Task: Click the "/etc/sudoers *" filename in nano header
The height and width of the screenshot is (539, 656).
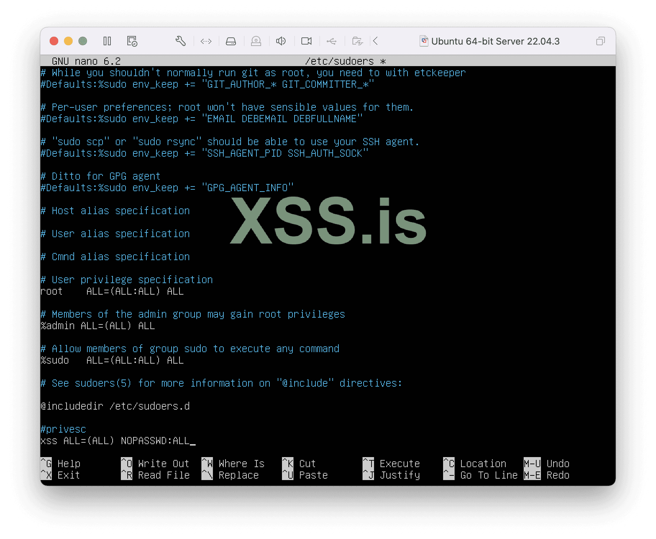Action: pyautogui.click(x=345, y=61)
